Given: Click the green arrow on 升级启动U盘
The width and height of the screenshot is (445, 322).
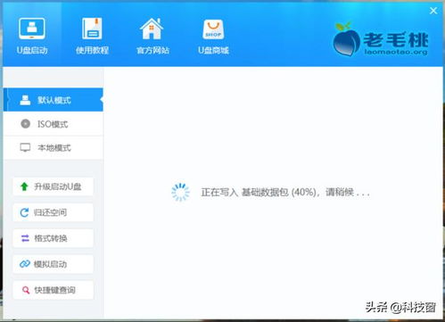Looking at the screenshot, I should tap(24, 186).
